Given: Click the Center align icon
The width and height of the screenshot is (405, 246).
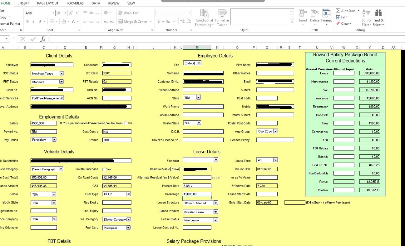Looking at the screenshot, I should click(91, 22).
